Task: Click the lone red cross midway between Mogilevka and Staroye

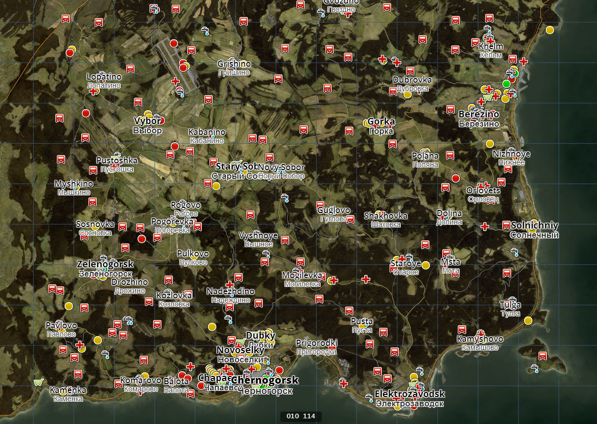Action: (366, 279)
